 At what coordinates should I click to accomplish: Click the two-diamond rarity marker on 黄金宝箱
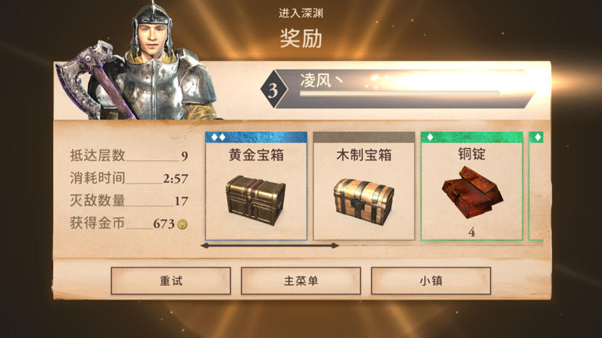pos(218,137)
